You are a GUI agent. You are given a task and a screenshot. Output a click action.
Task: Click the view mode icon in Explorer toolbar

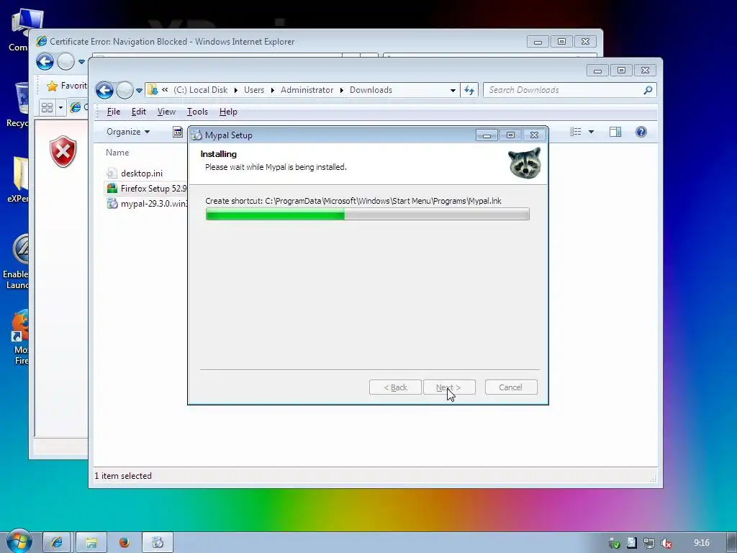(x=576, y=132)
